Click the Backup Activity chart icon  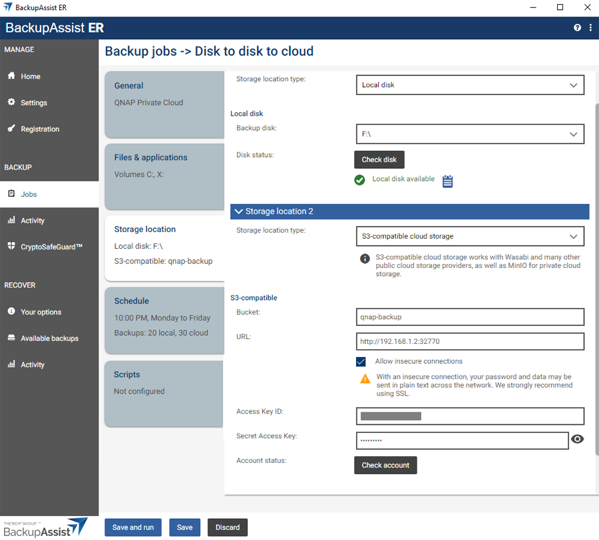click(x=11, y=220)
